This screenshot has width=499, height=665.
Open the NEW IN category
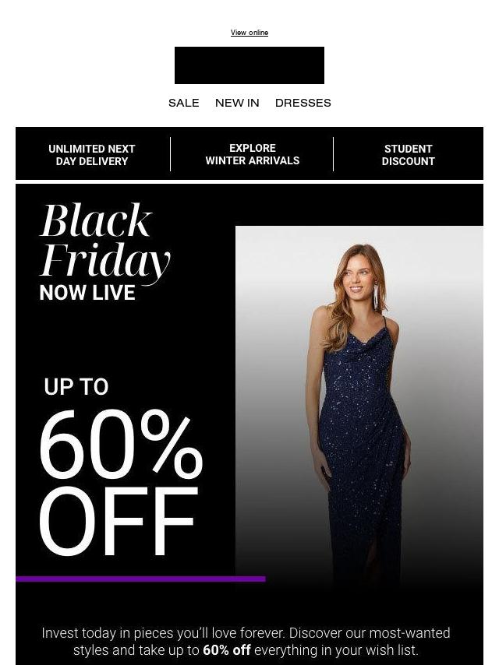pyautogui.click(x=237, y=103)
